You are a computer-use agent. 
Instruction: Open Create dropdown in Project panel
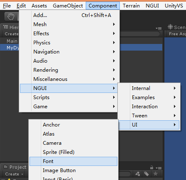click(x=14, y=174)
